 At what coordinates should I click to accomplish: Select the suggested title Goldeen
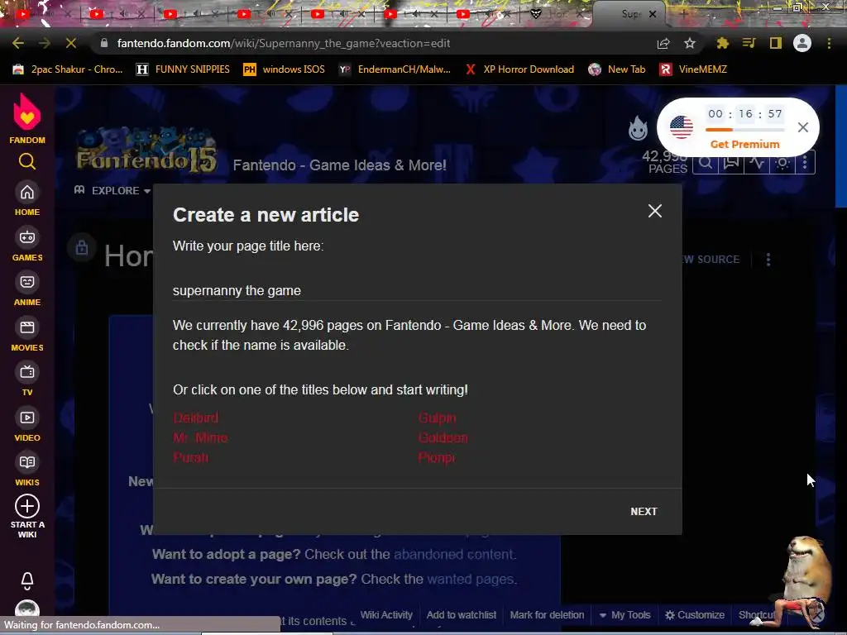[x=443, y=437]
